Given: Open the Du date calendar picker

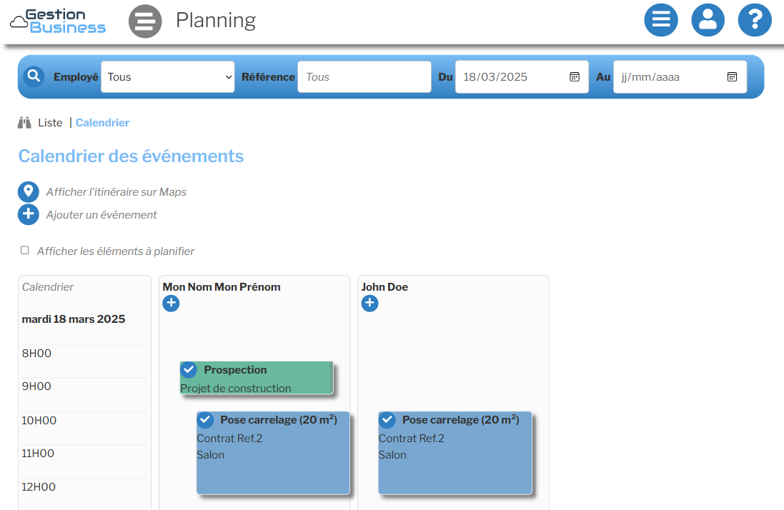Looking at the screenshot, I should point(574,77).
